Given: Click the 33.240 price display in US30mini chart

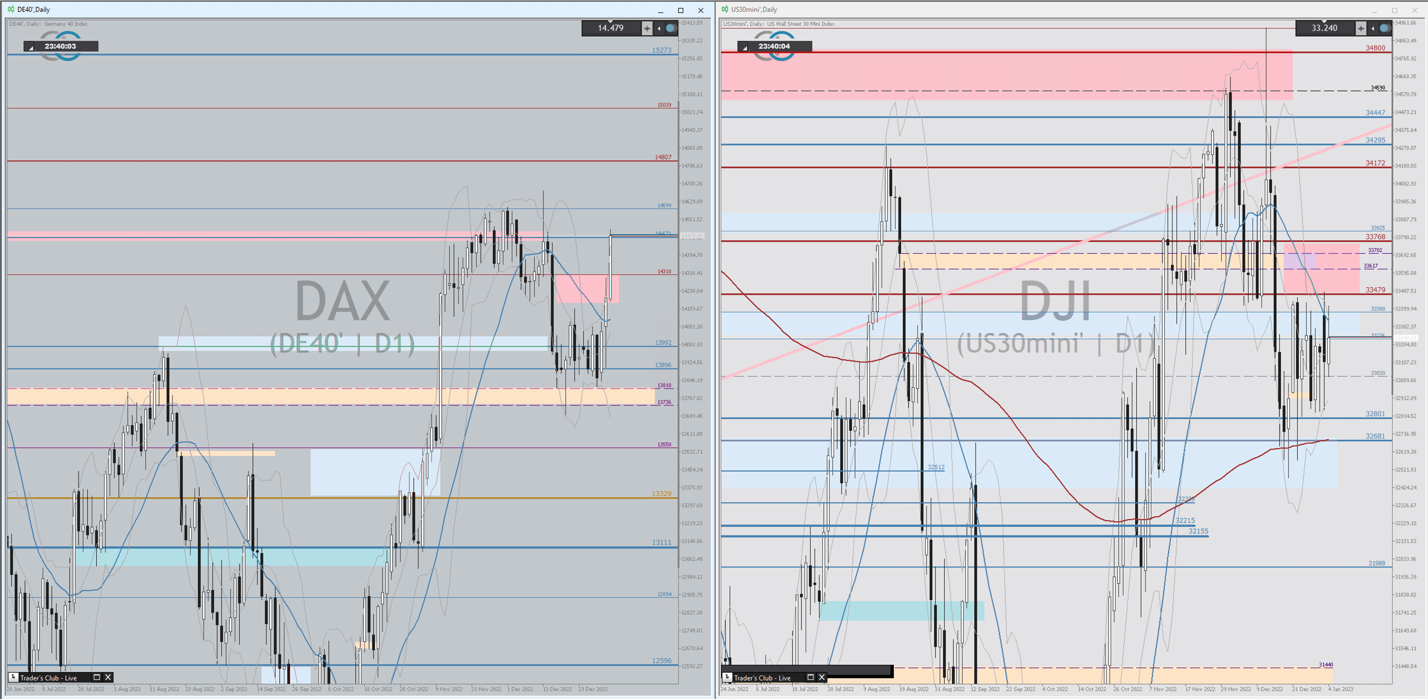Looking at the screenshot, I should pos(1324,28).
